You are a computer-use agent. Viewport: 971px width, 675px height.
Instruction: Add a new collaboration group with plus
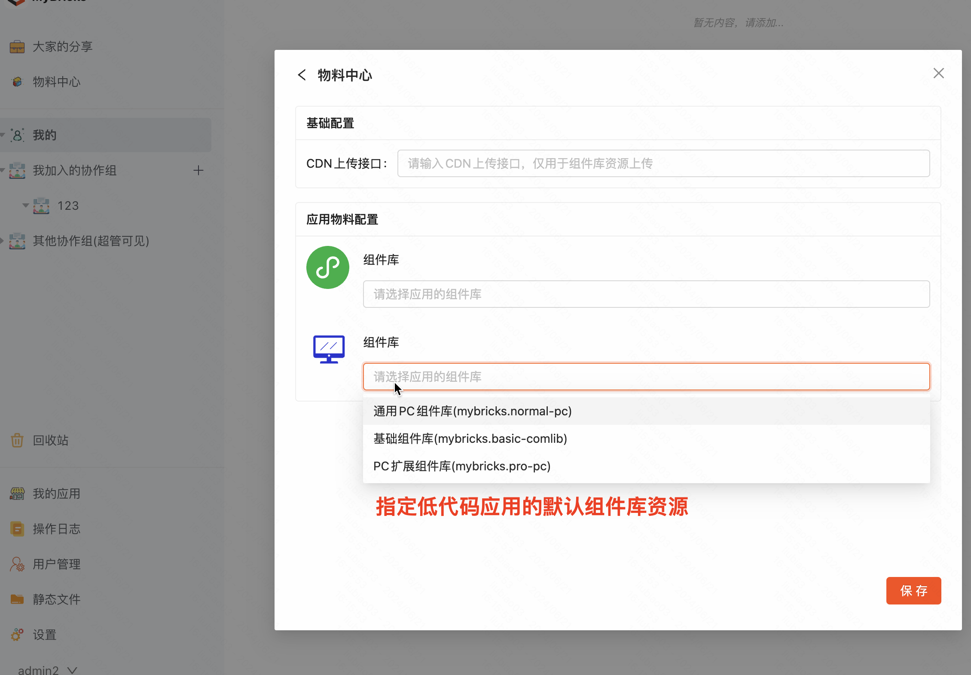click(x=198, y=170)
